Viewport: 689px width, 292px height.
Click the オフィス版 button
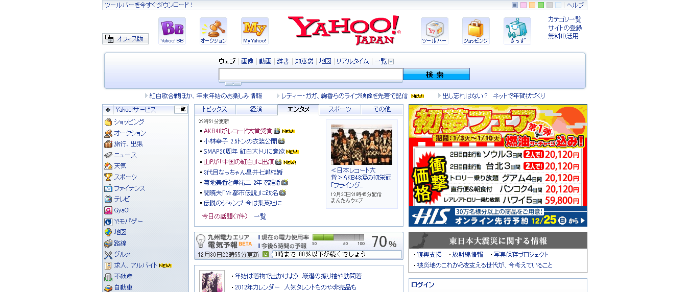[126, 39]
